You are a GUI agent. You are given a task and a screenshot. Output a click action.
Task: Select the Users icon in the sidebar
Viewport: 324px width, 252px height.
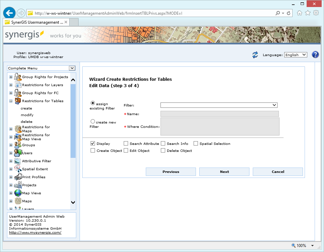point(17,153)
